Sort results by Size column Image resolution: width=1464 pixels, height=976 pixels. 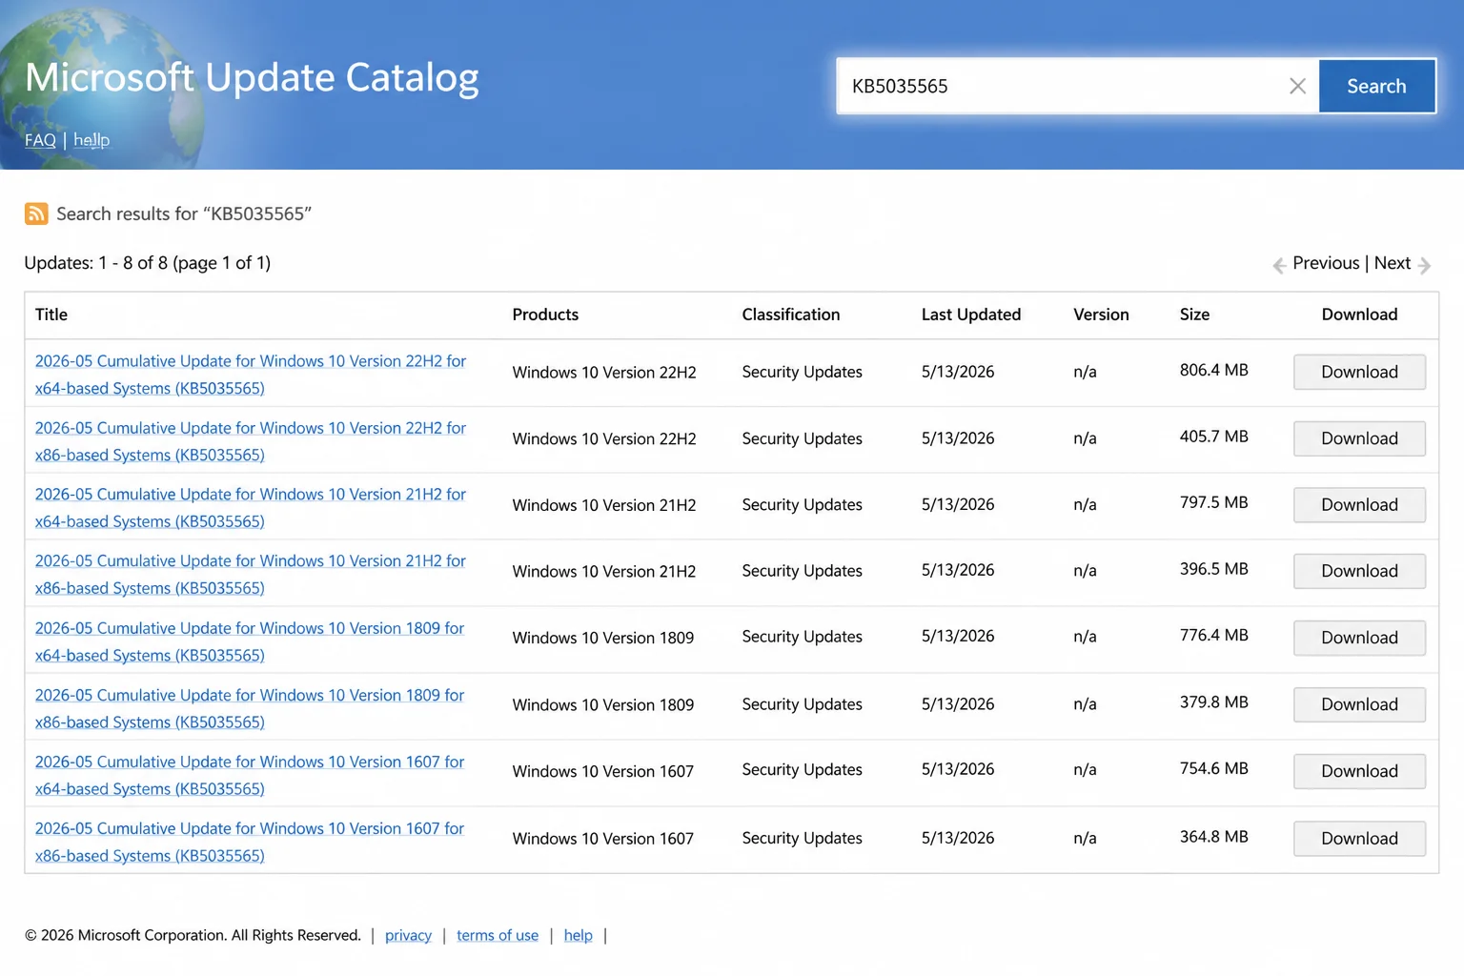point(1194,315)
